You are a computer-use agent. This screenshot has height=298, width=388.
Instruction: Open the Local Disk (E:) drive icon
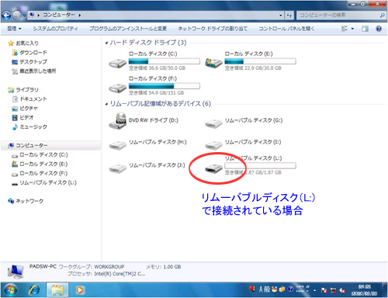(213, 63)
